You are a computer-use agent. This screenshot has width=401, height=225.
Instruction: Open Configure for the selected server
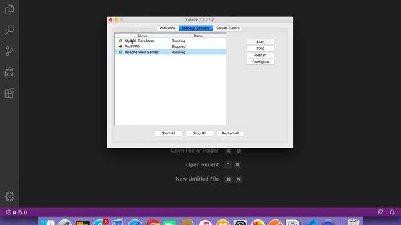click(x=261, y=62)
